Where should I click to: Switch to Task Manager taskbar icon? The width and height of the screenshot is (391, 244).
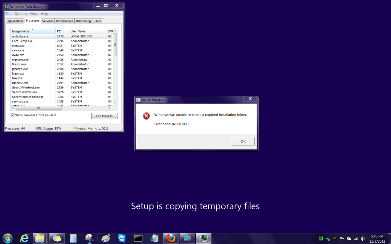pyautogui.click(x=203, y=238)
